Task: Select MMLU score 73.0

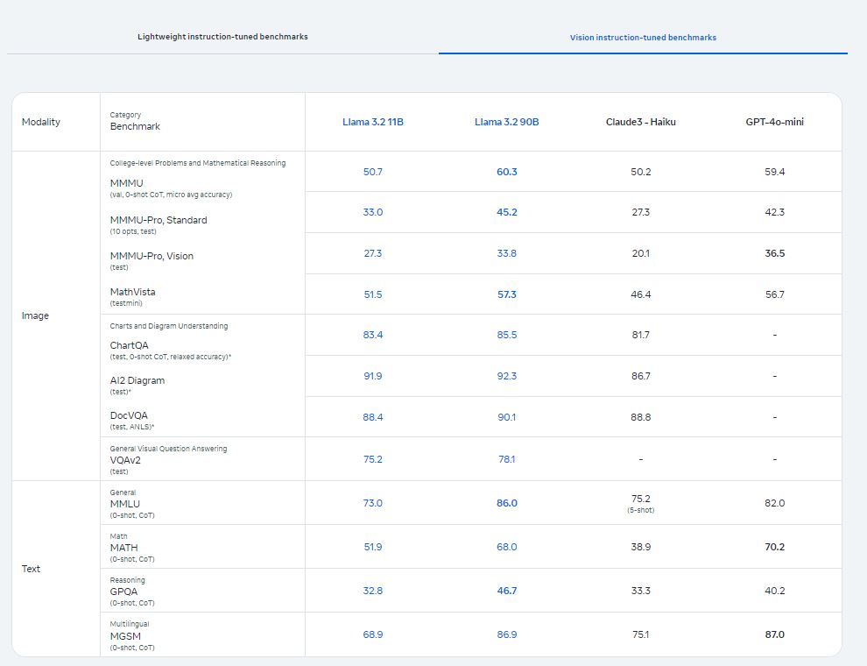Action: click(x=373, y=503)
